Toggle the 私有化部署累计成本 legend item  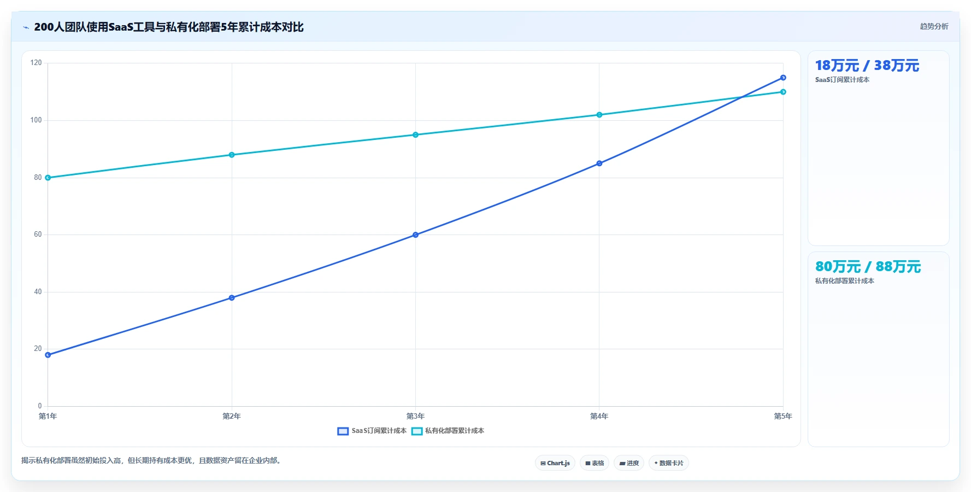[448, 431]
